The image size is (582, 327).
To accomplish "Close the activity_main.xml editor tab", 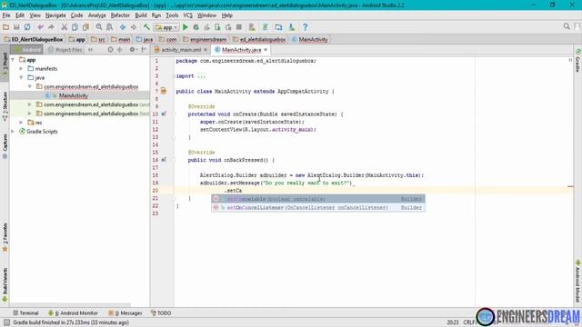I will (206, 50).
